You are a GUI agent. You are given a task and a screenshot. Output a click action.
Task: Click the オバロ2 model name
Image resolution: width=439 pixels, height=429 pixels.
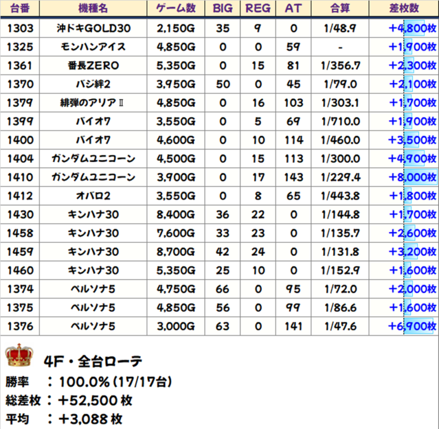pos(93,196)
